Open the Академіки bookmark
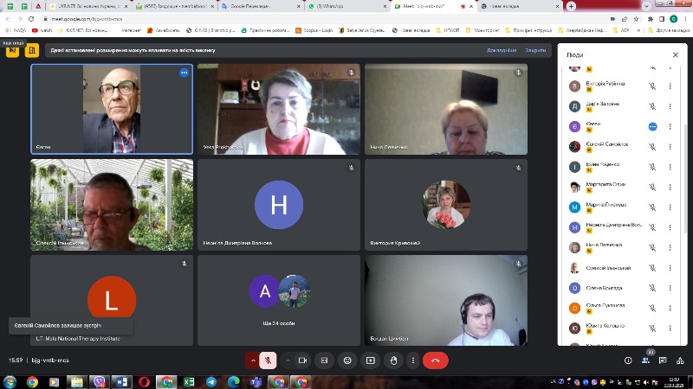Screen dimensions: 693x389 163,30
